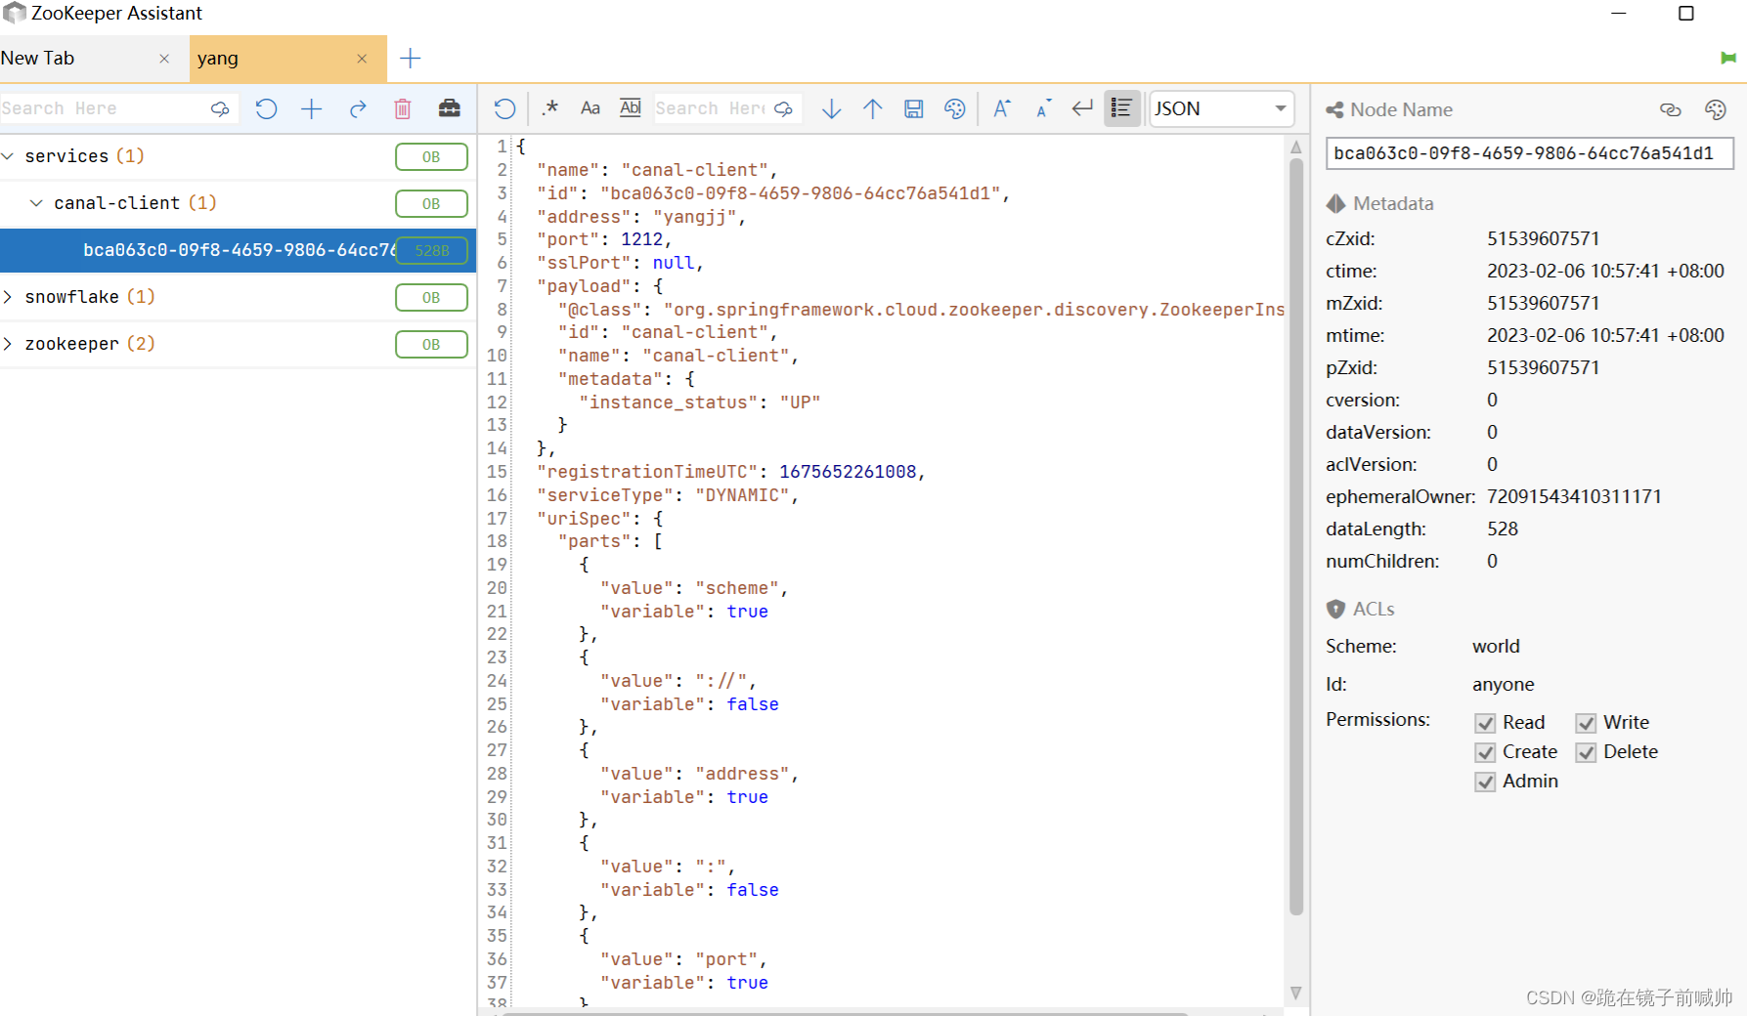The width and height of the screenshot is (1747, 1016).
Task: Close the yang tab
Action: [x=362, y=59]
